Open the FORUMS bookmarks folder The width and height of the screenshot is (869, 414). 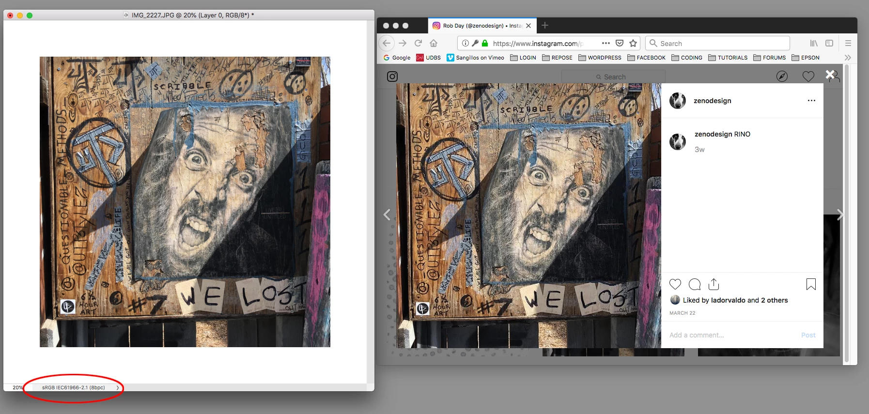click(769, 58)
